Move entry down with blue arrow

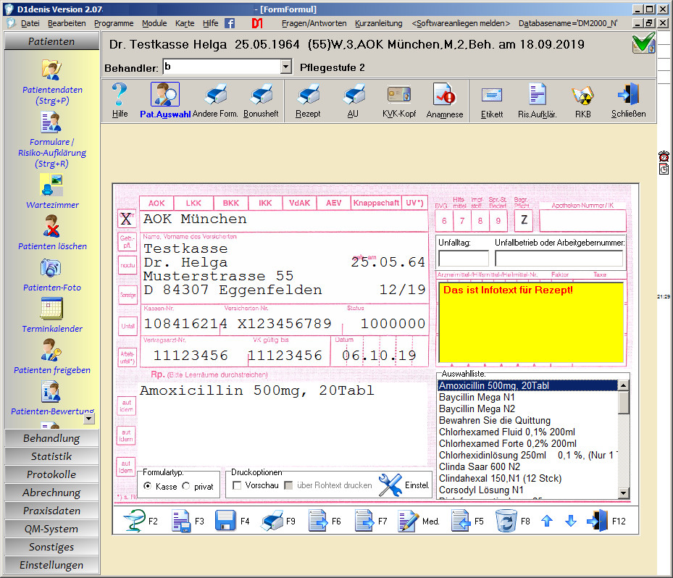click(571, 521)
